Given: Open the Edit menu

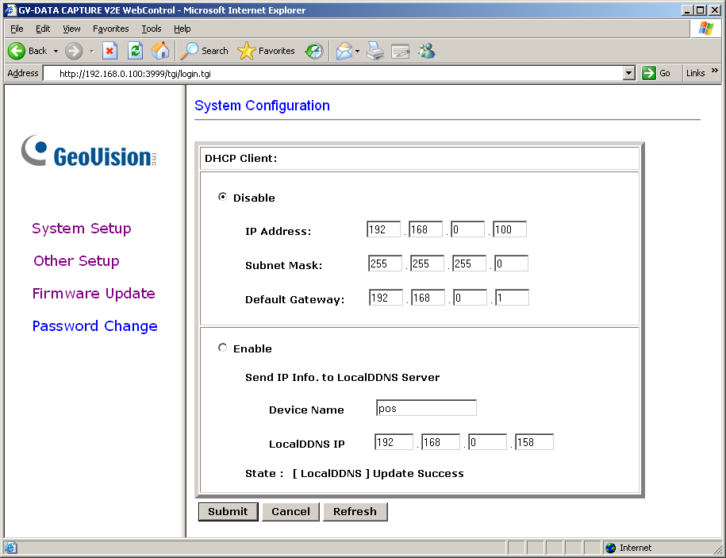Looking at the screenshot, I should (x=43, y=29).
